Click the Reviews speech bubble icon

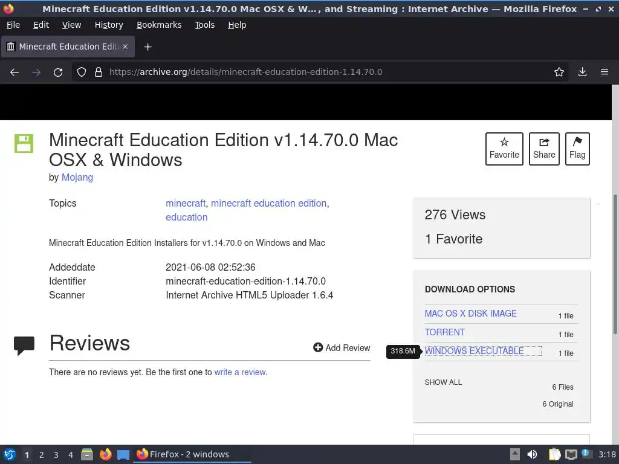pyautogui.click(x=24, y=346)
